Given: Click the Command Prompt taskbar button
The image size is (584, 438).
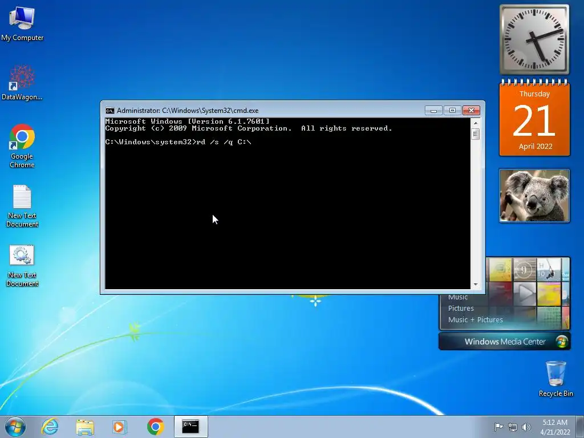Looking at the screenshot, I should point(190,427).
